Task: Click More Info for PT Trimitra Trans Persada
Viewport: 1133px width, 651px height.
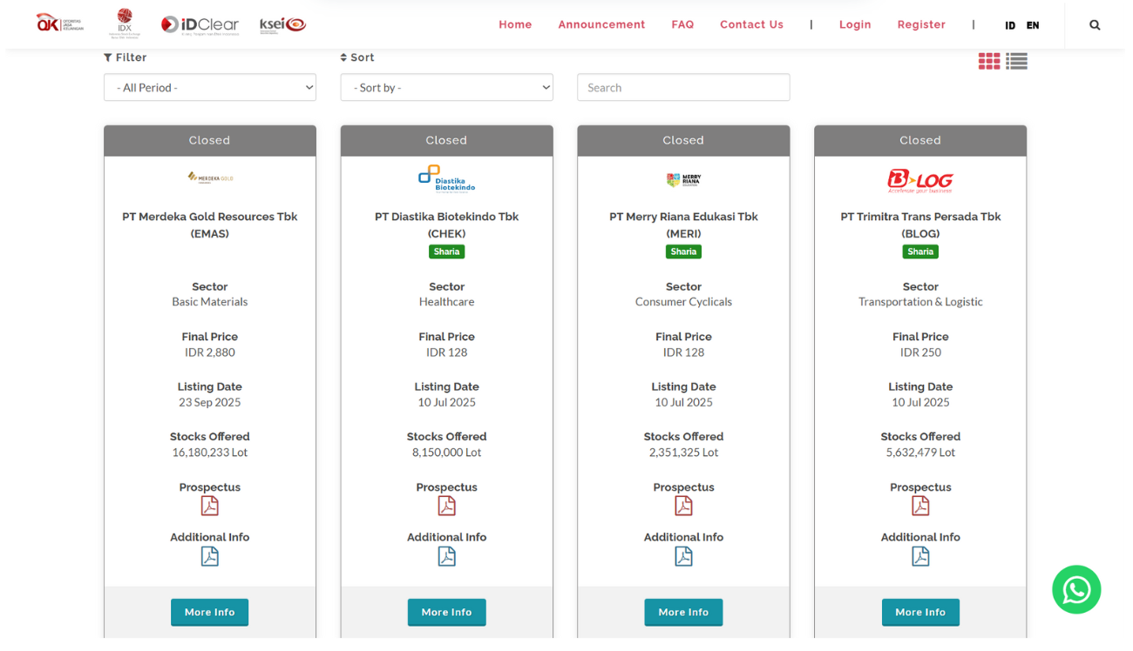Action: (920, 612)
